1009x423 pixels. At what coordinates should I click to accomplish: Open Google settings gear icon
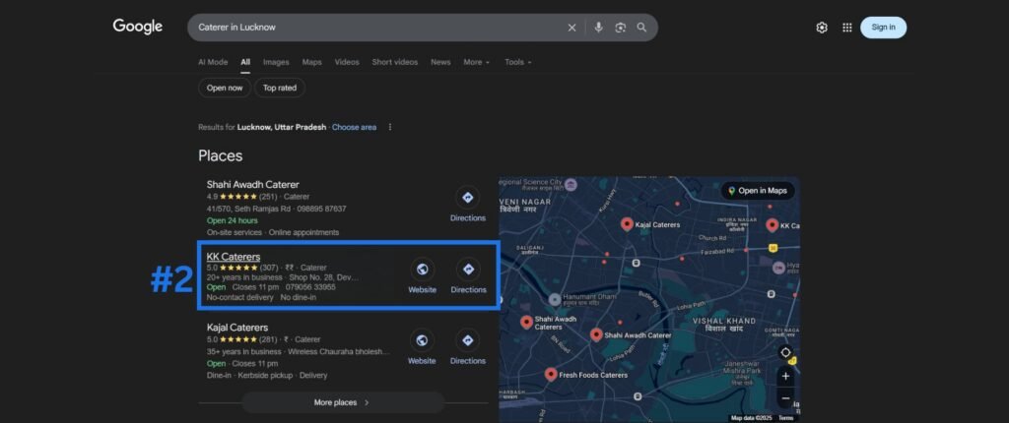tap(822, 28)
